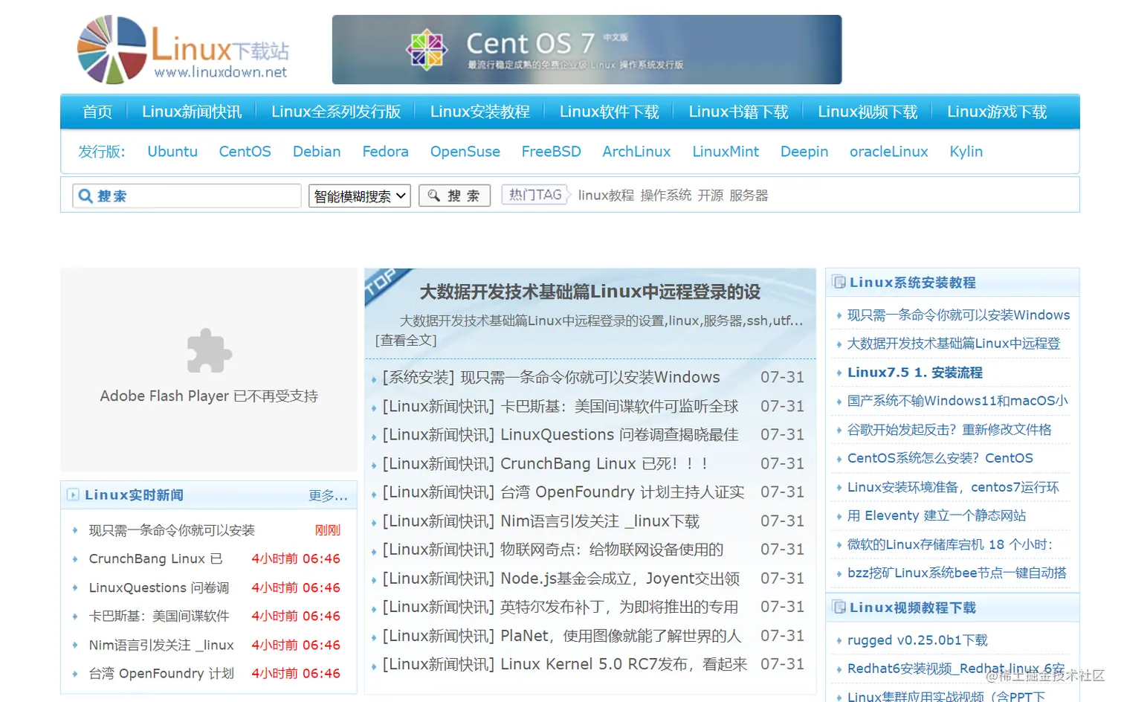Open article Node.js基金会成立，Joyent交出领

point(620,579)
